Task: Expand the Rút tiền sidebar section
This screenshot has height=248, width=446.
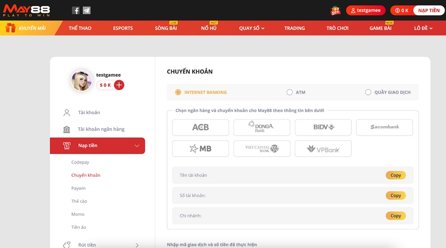Action: point(137,244)
